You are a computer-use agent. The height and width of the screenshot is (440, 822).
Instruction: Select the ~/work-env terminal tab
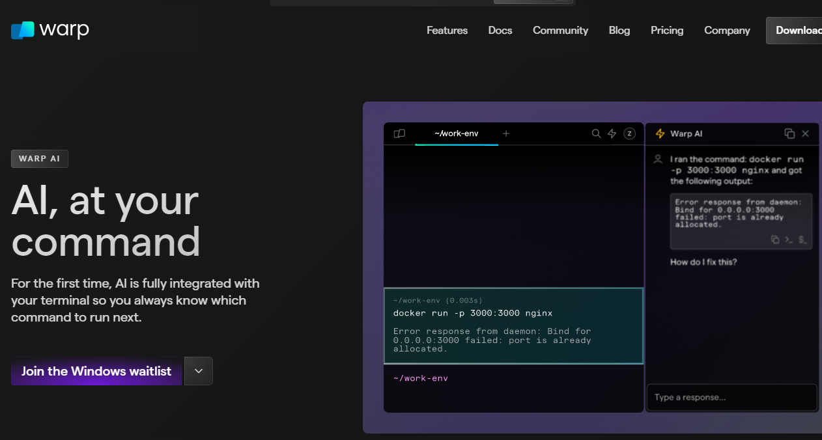[457, 133]
